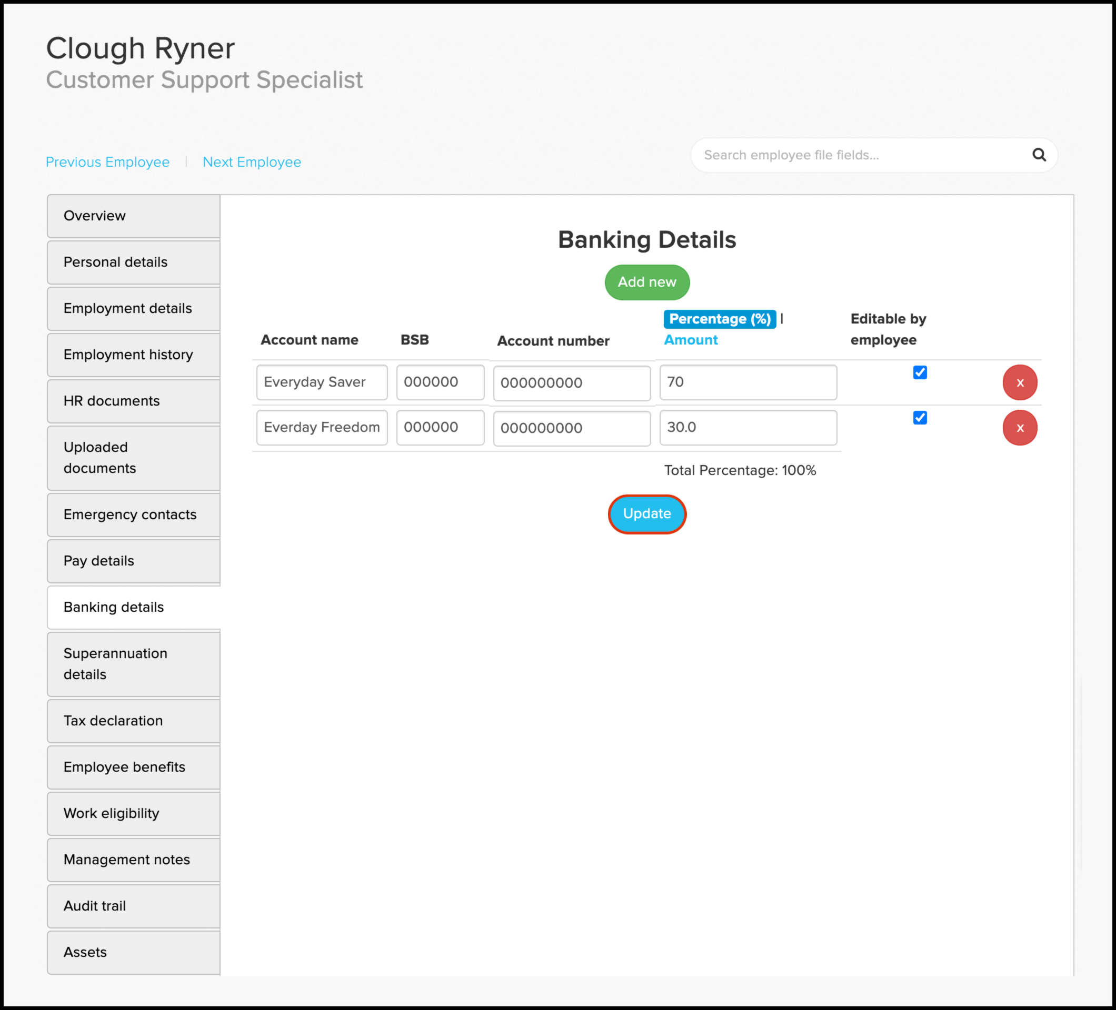Go to Next Employee
The width and height of the screenshot is (1116, 1010).
(x=251, y=162)
